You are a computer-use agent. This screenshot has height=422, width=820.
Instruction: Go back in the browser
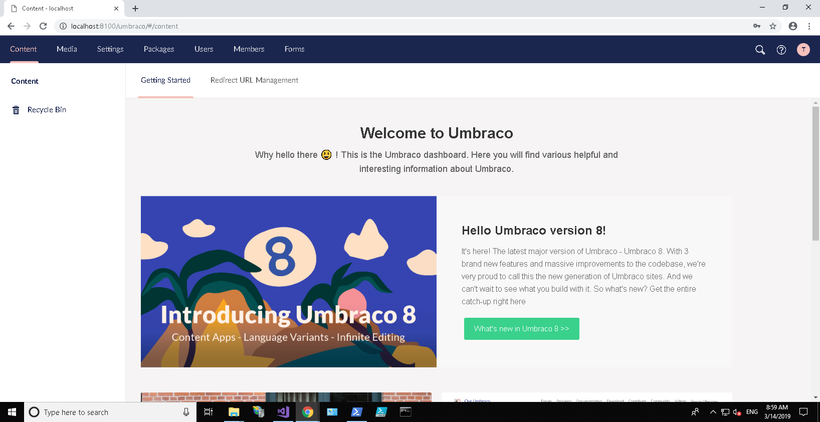click(11, 26)
